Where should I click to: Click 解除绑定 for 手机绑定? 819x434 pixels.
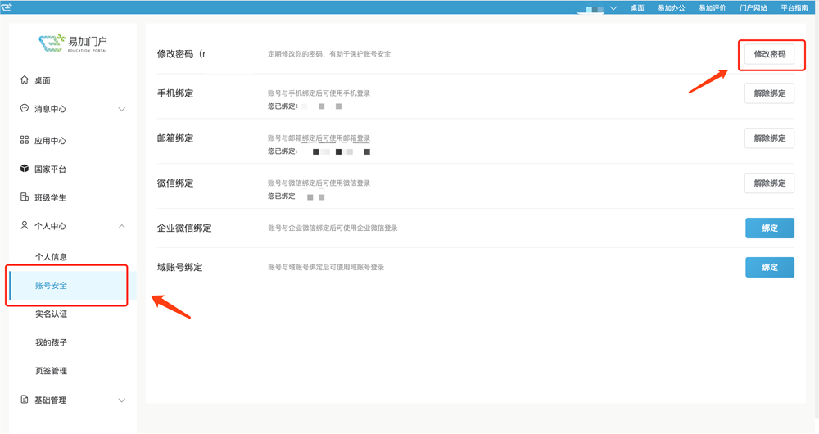tap(769, 93)
